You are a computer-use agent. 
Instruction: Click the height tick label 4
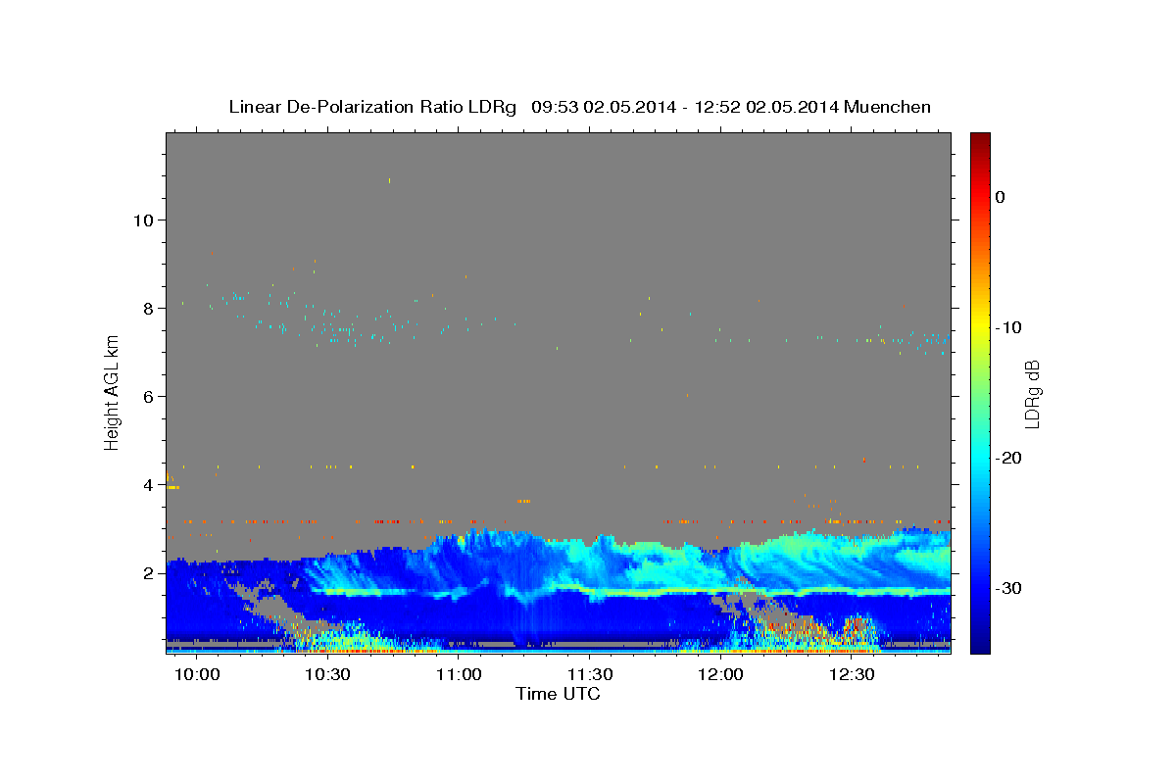coord(148,484)
